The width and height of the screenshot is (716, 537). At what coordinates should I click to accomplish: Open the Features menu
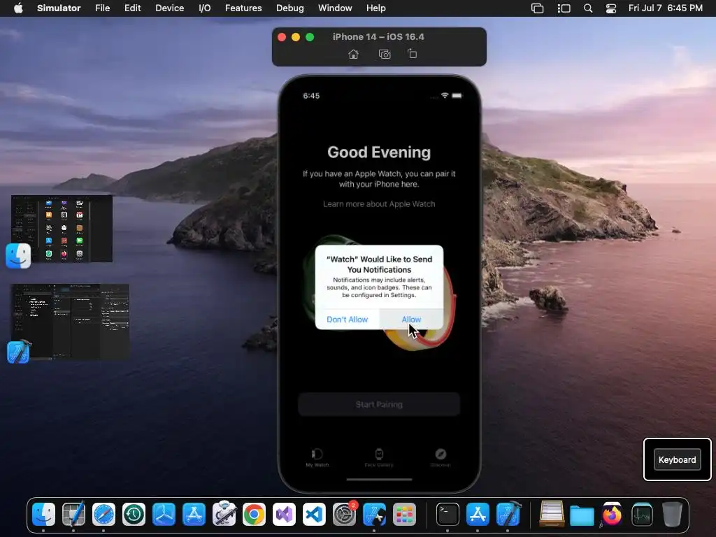(x=243, y=8)
